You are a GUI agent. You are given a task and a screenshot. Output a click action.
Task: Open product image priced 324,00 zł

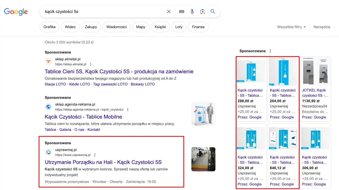(x=251, y=139)
